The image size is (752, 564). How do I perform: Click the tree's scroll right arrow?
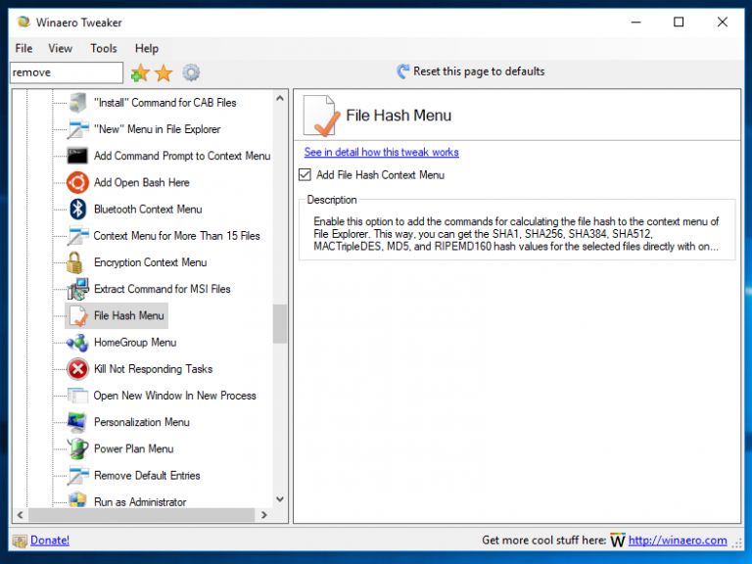(264, 515)
